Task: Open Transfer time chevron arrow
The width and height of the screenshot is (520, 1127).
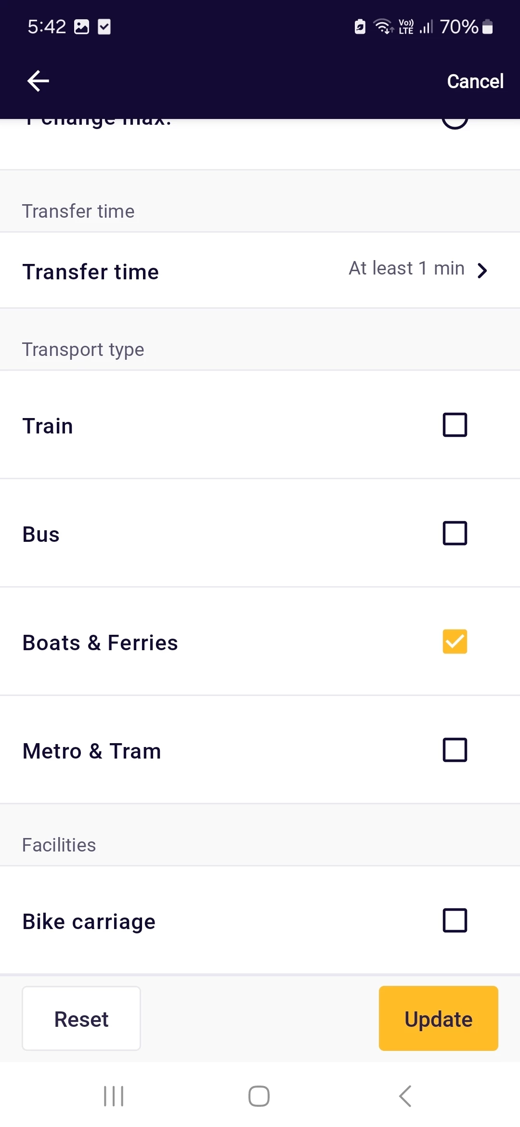Action: click(482, 271)
